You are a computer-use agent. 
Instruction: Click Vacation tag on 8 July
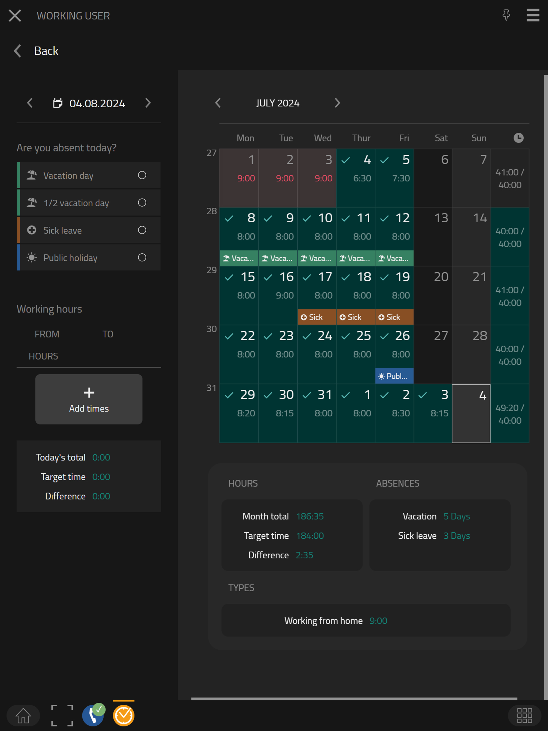click(239, 258)
